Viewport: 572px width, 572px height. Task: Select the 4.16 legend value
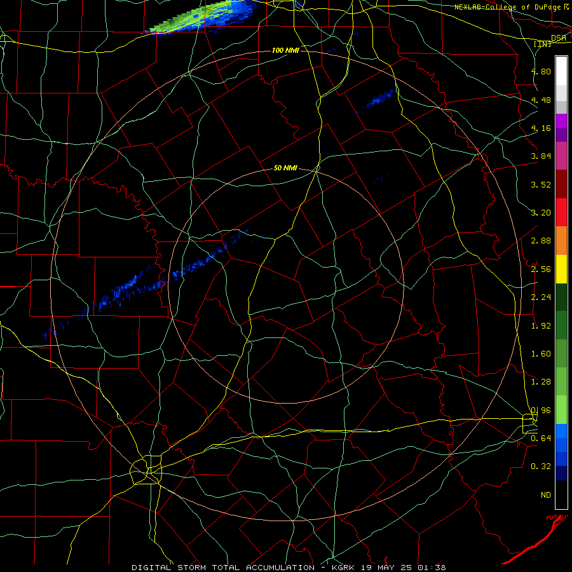pyautogui.click(x=541, y=128)
